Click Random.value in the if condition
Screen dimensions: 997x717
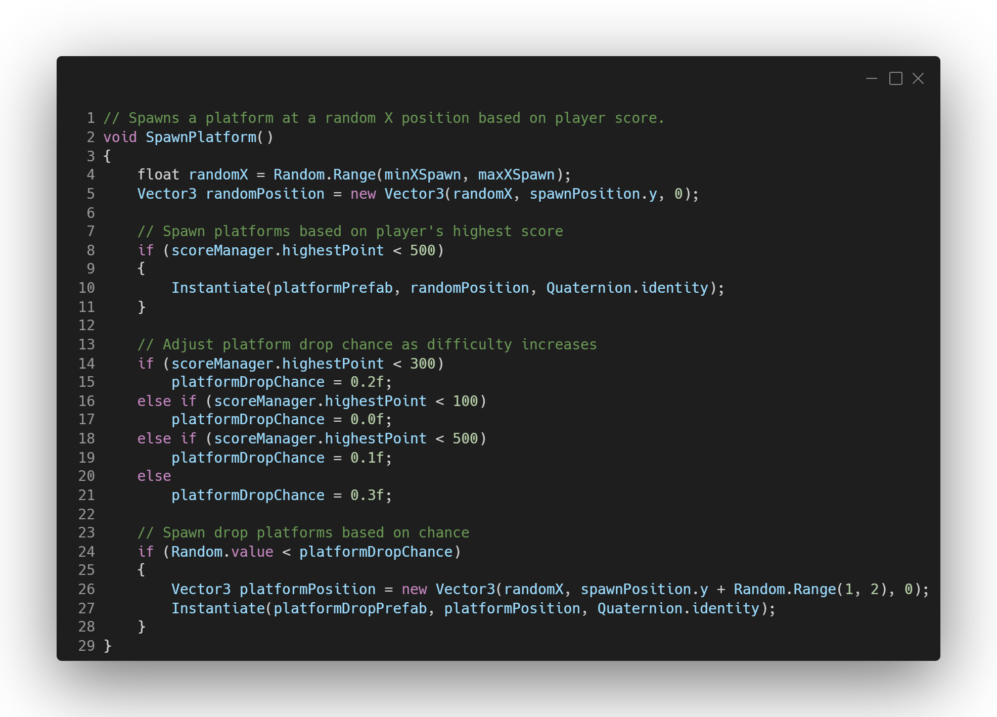click(x=222, y=552)
